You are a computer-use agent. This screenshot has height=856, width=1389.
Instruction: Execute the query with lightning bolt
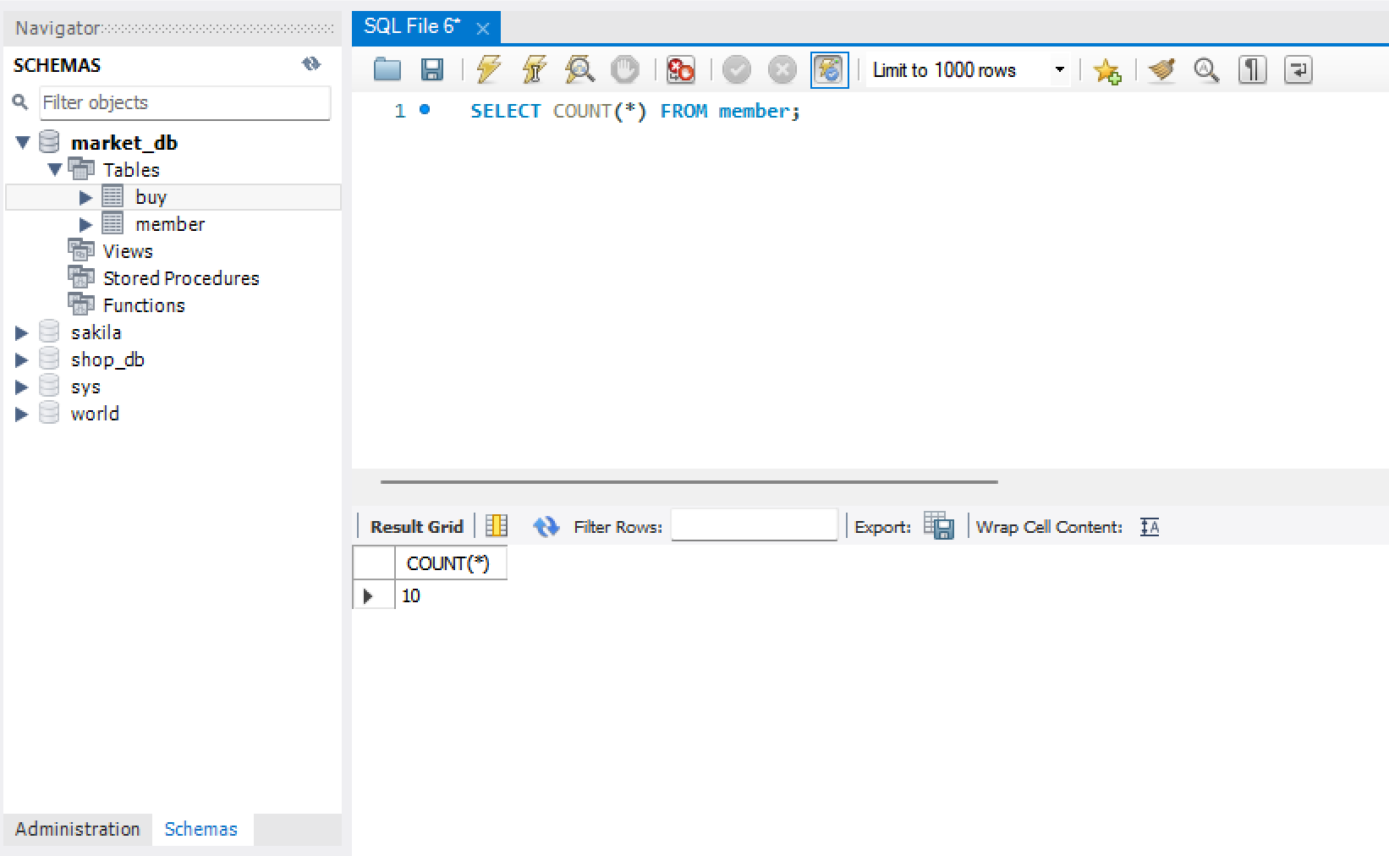(488, 69)
